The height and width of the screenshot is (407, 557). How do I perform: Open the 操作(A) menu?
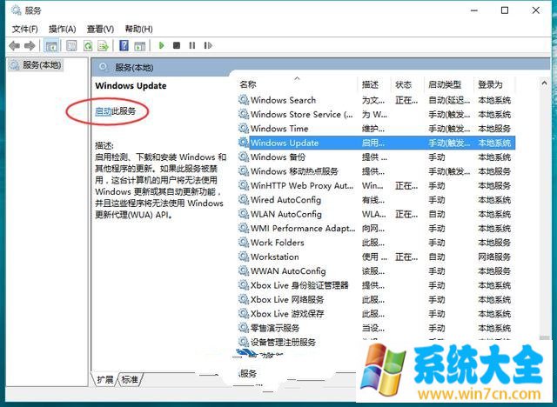point(62,29)
